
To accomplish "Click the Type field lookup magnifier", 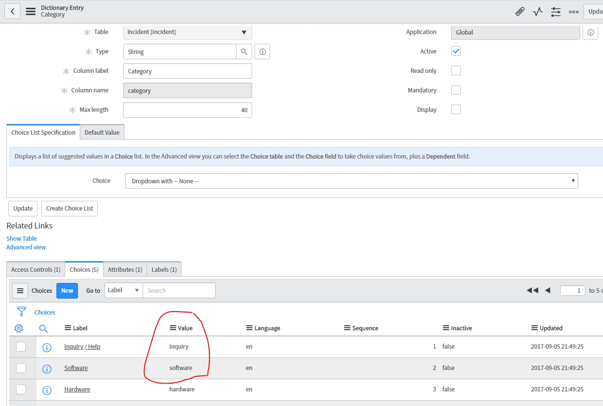I will pos(244,52).
